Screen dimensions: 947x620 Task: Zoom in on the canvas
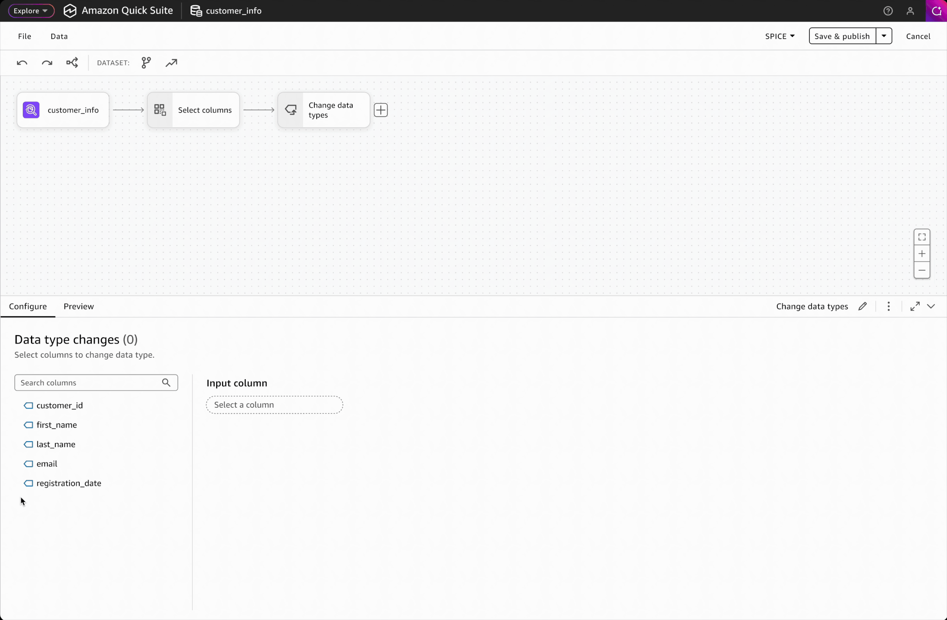(922, 254)
